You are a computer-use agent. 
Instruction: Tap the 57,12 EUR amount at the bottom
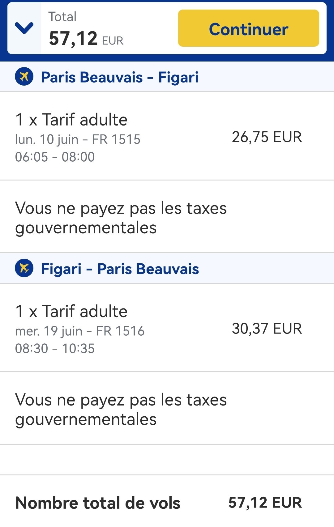(x=265, y=503)
